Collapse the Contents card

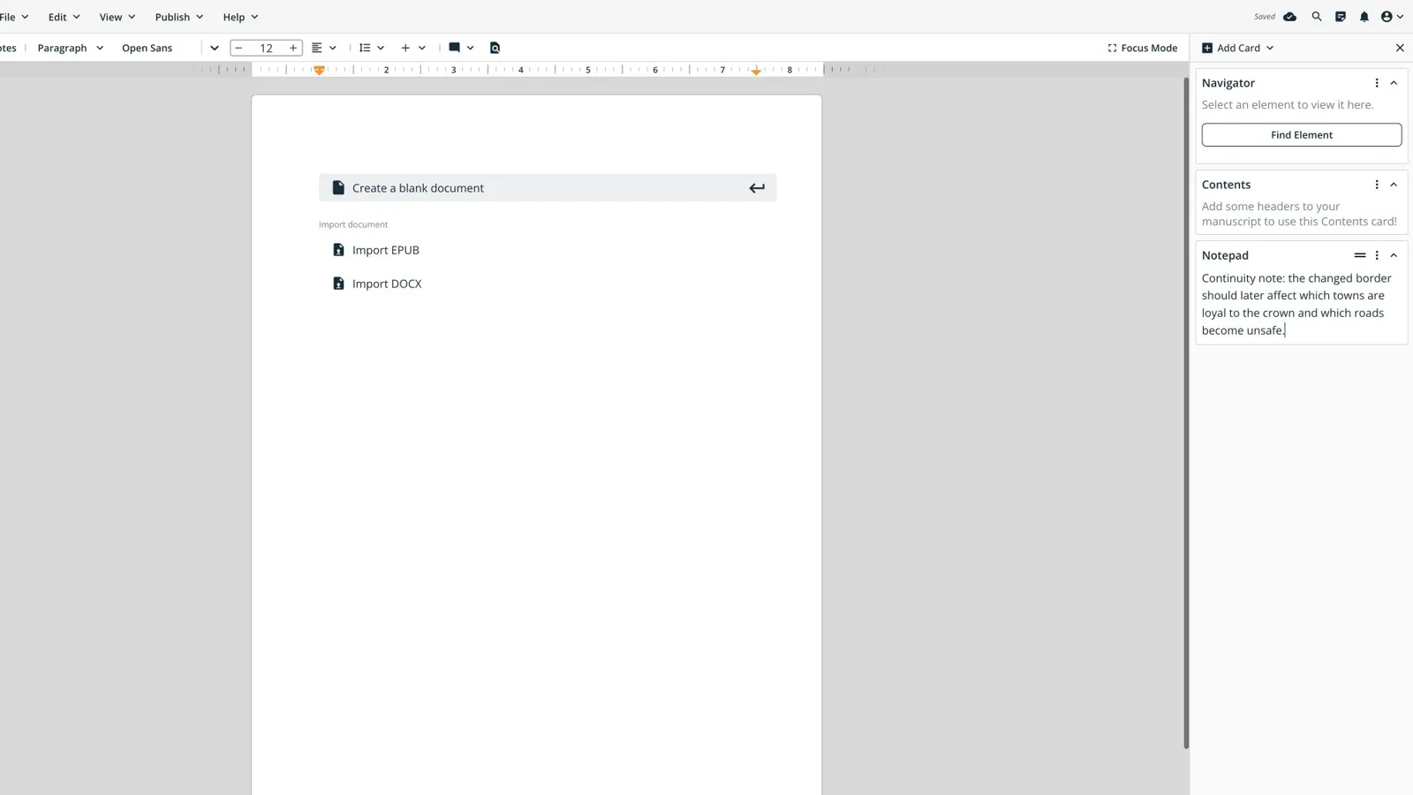1394,185
